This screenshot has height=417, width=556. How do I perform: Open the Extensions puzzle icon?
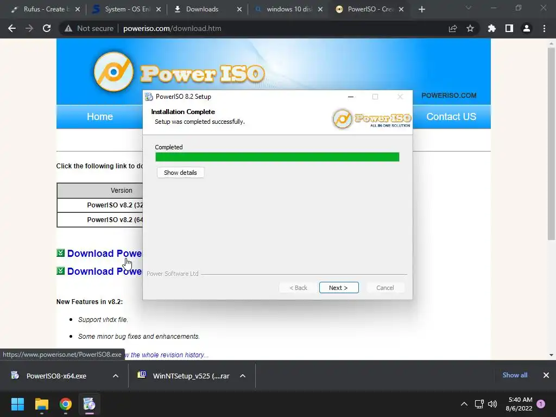click(x=492, y=28)
